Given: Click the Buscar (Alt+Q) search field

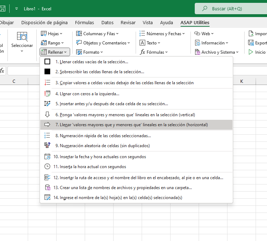Looking at the screenshot, I should (231, 9).
